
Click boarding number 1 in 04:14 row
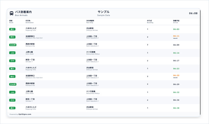click(148, 53)
